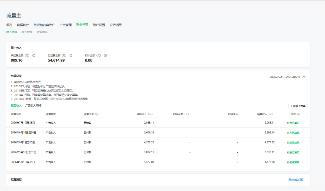
Task: Click deducted amount 0.00
Action: (89, 60)
